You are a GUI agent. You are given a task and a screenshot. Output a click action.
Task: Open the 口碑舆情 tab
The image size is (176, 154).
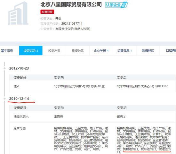[x=168, y=51]
